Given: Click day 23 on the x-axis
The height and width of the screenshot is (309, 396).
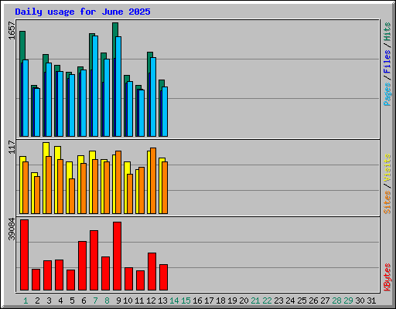Looking at the screenshot, I should (278, 301).
